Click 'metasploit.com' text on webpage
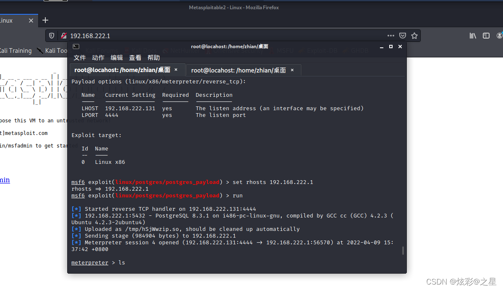Image resolution: width=503 pixels, height=290 pixels. click(x=26, y=133)
